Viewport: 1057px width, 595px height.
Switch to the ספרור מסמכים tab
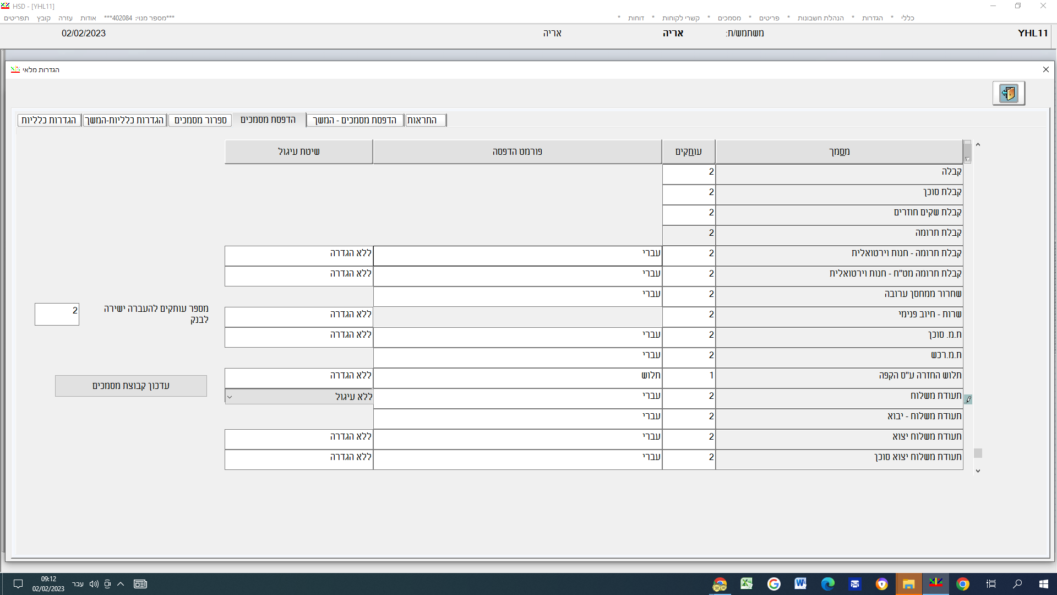tap(200, 120)
